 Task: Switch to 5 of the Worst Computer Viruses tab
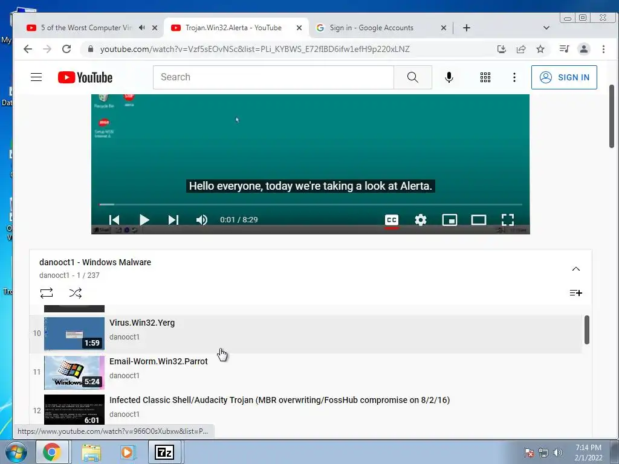[86, 28]
